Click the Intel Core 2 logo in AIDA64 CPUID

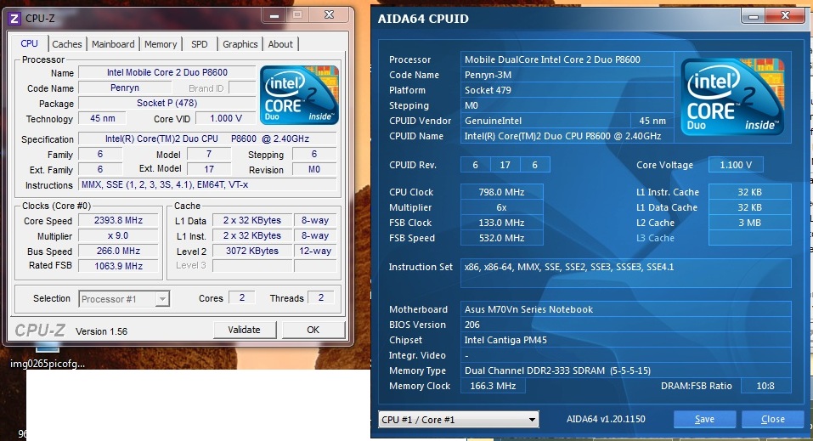(x=733, y=93)
